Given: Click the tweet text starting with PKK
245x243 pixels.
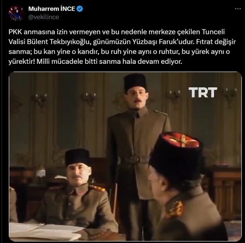Looking at the screenshot, I should [x=122, y=47].
